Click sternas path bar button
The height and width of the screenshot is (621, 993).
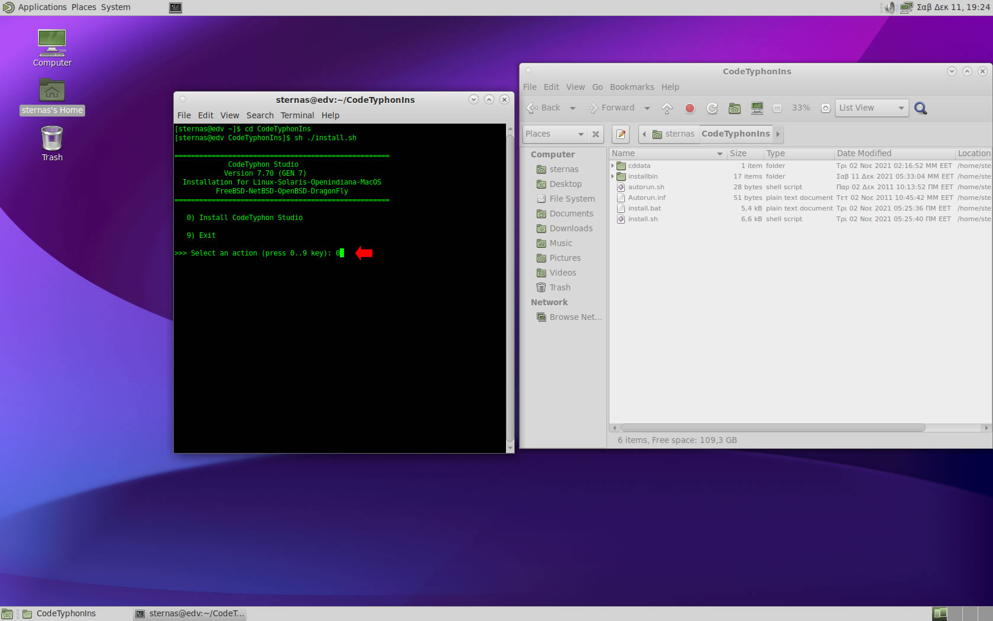(674, 134)
